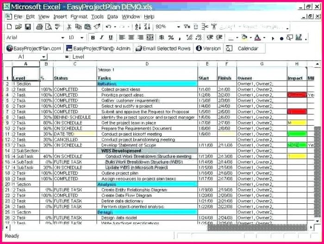
Task: Open the Insert menu
Action: click(60, 17)
